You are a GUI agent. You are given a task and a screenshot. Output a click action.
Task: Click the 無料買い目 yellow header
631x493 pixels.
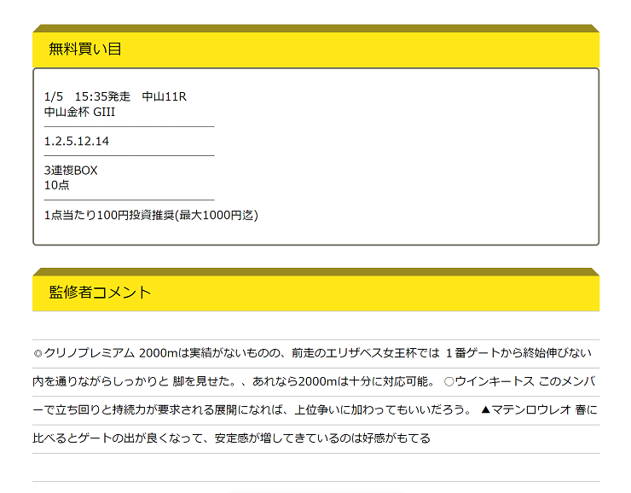315,46
